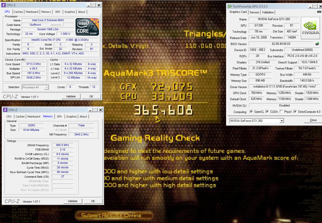Open the Mainboard tab in bottom CPU-Z window
The image size is (322, 223).
click(x=34, y=117)
